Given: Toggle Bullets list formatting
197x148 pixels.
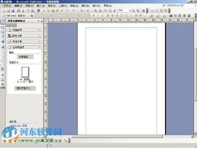Looking at the screenshot, I should pyautogui.click(x=131, y=16).
